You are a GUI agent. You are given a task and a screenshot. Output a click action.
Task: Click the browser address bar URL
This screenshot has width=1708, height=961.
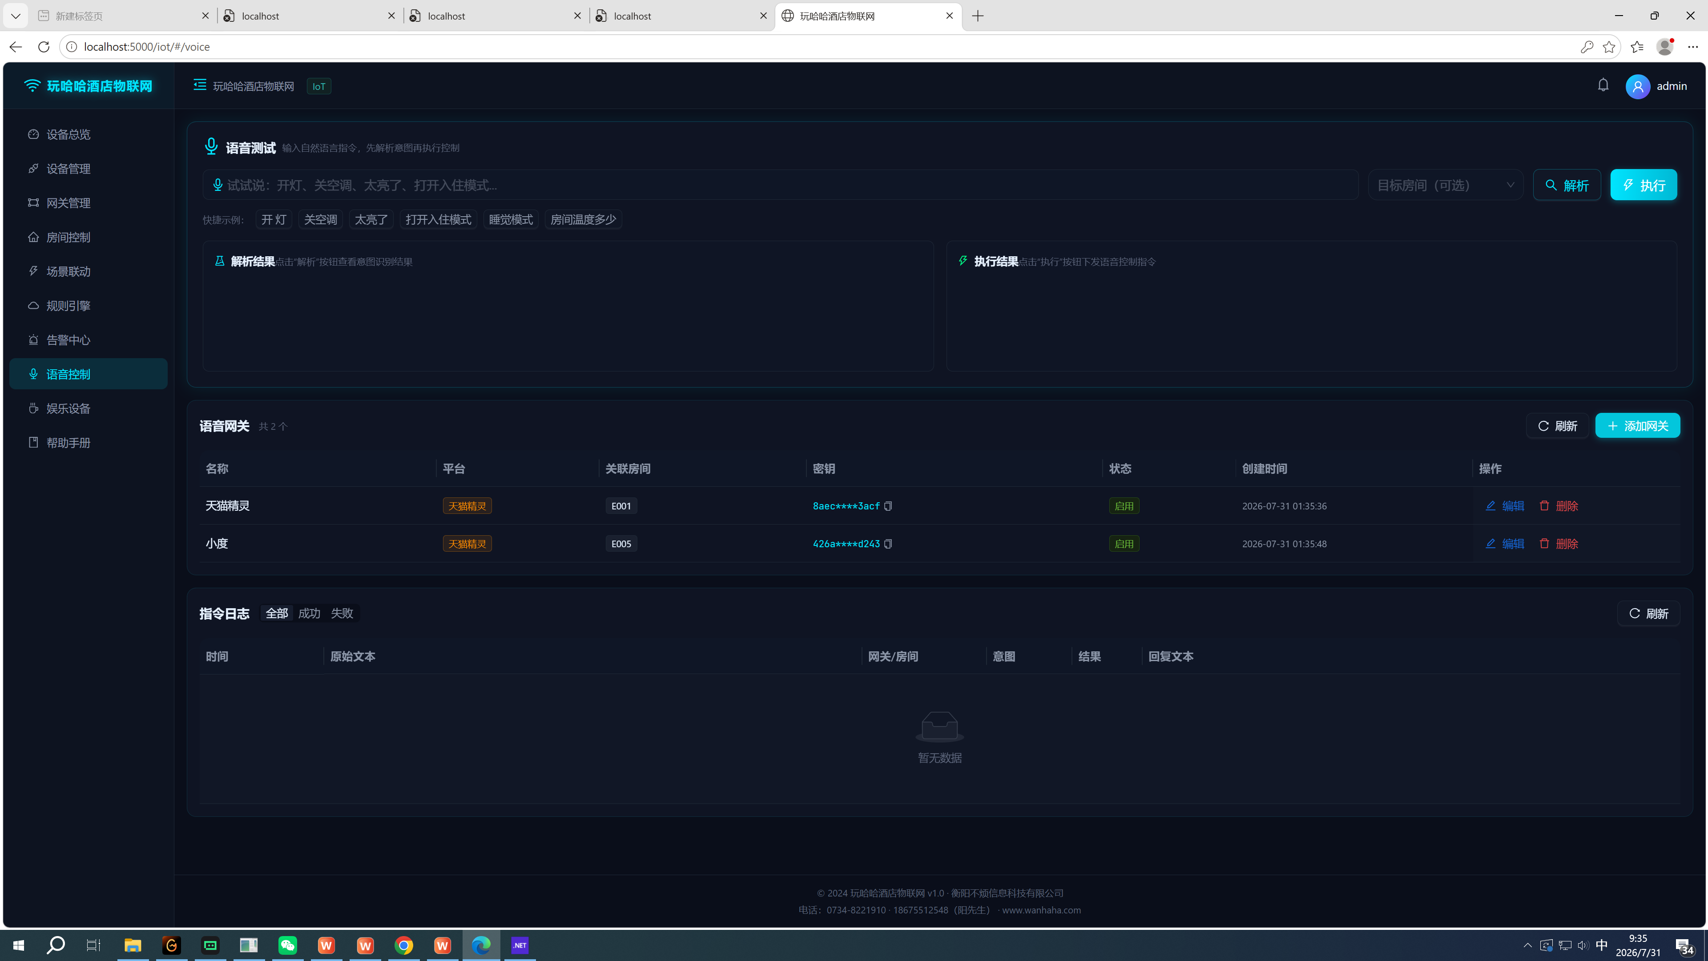coord(146,47)
